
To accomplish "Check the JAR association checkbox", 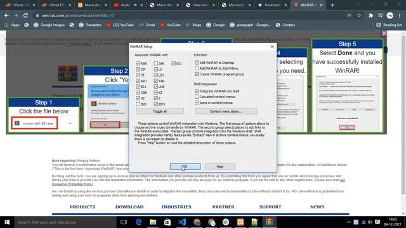I will (x=155, y=63).
